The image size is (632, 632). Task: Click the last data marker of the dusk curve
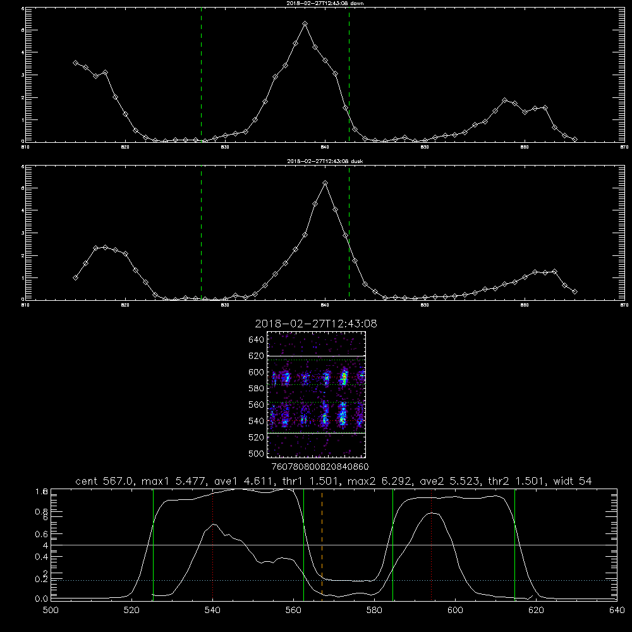tap(574, 291)
